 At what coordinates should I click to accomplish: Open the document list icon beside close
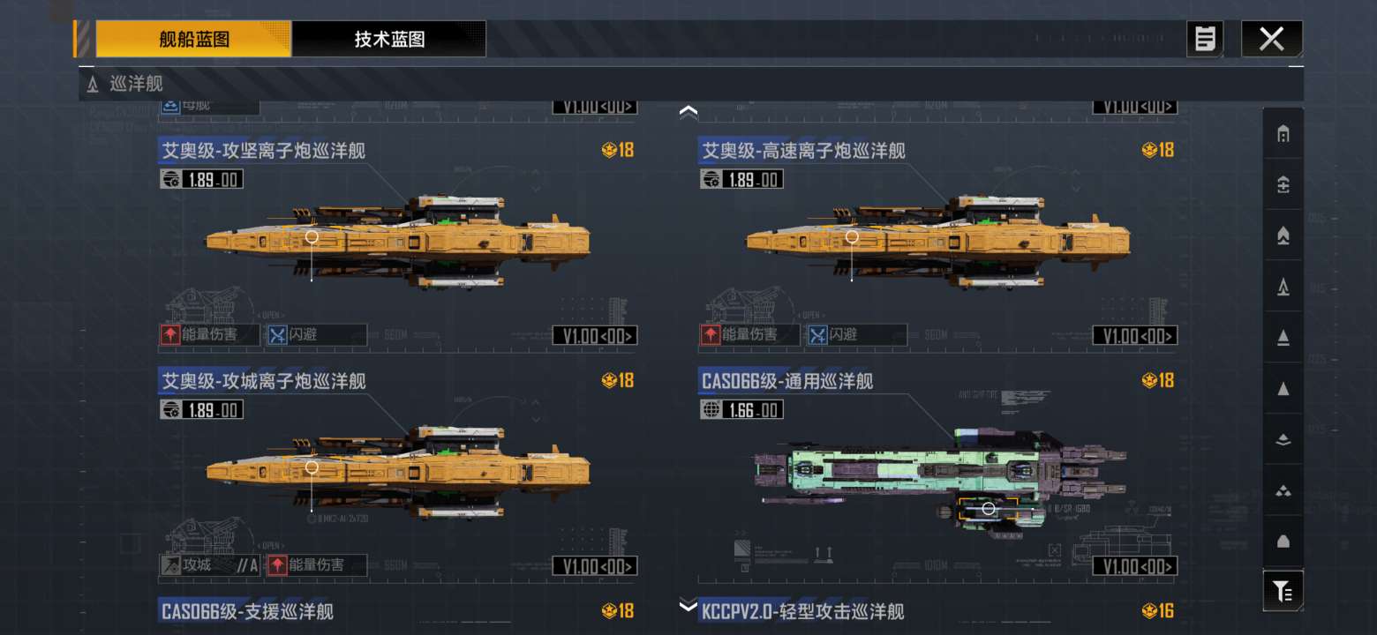point(1205,39)
